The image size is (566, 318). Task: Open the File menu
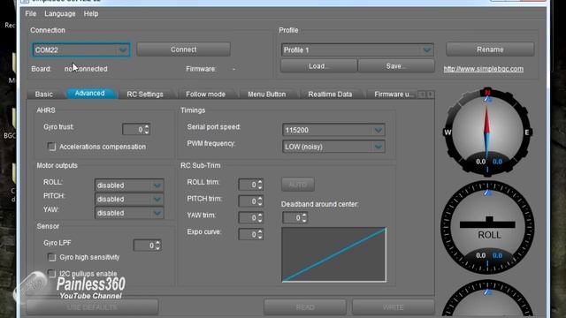click(31, 14)
